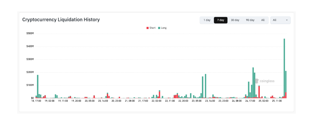Click the 23, 14:00 axis label
This screenshot has width=312, height=123.
[210, 101]
